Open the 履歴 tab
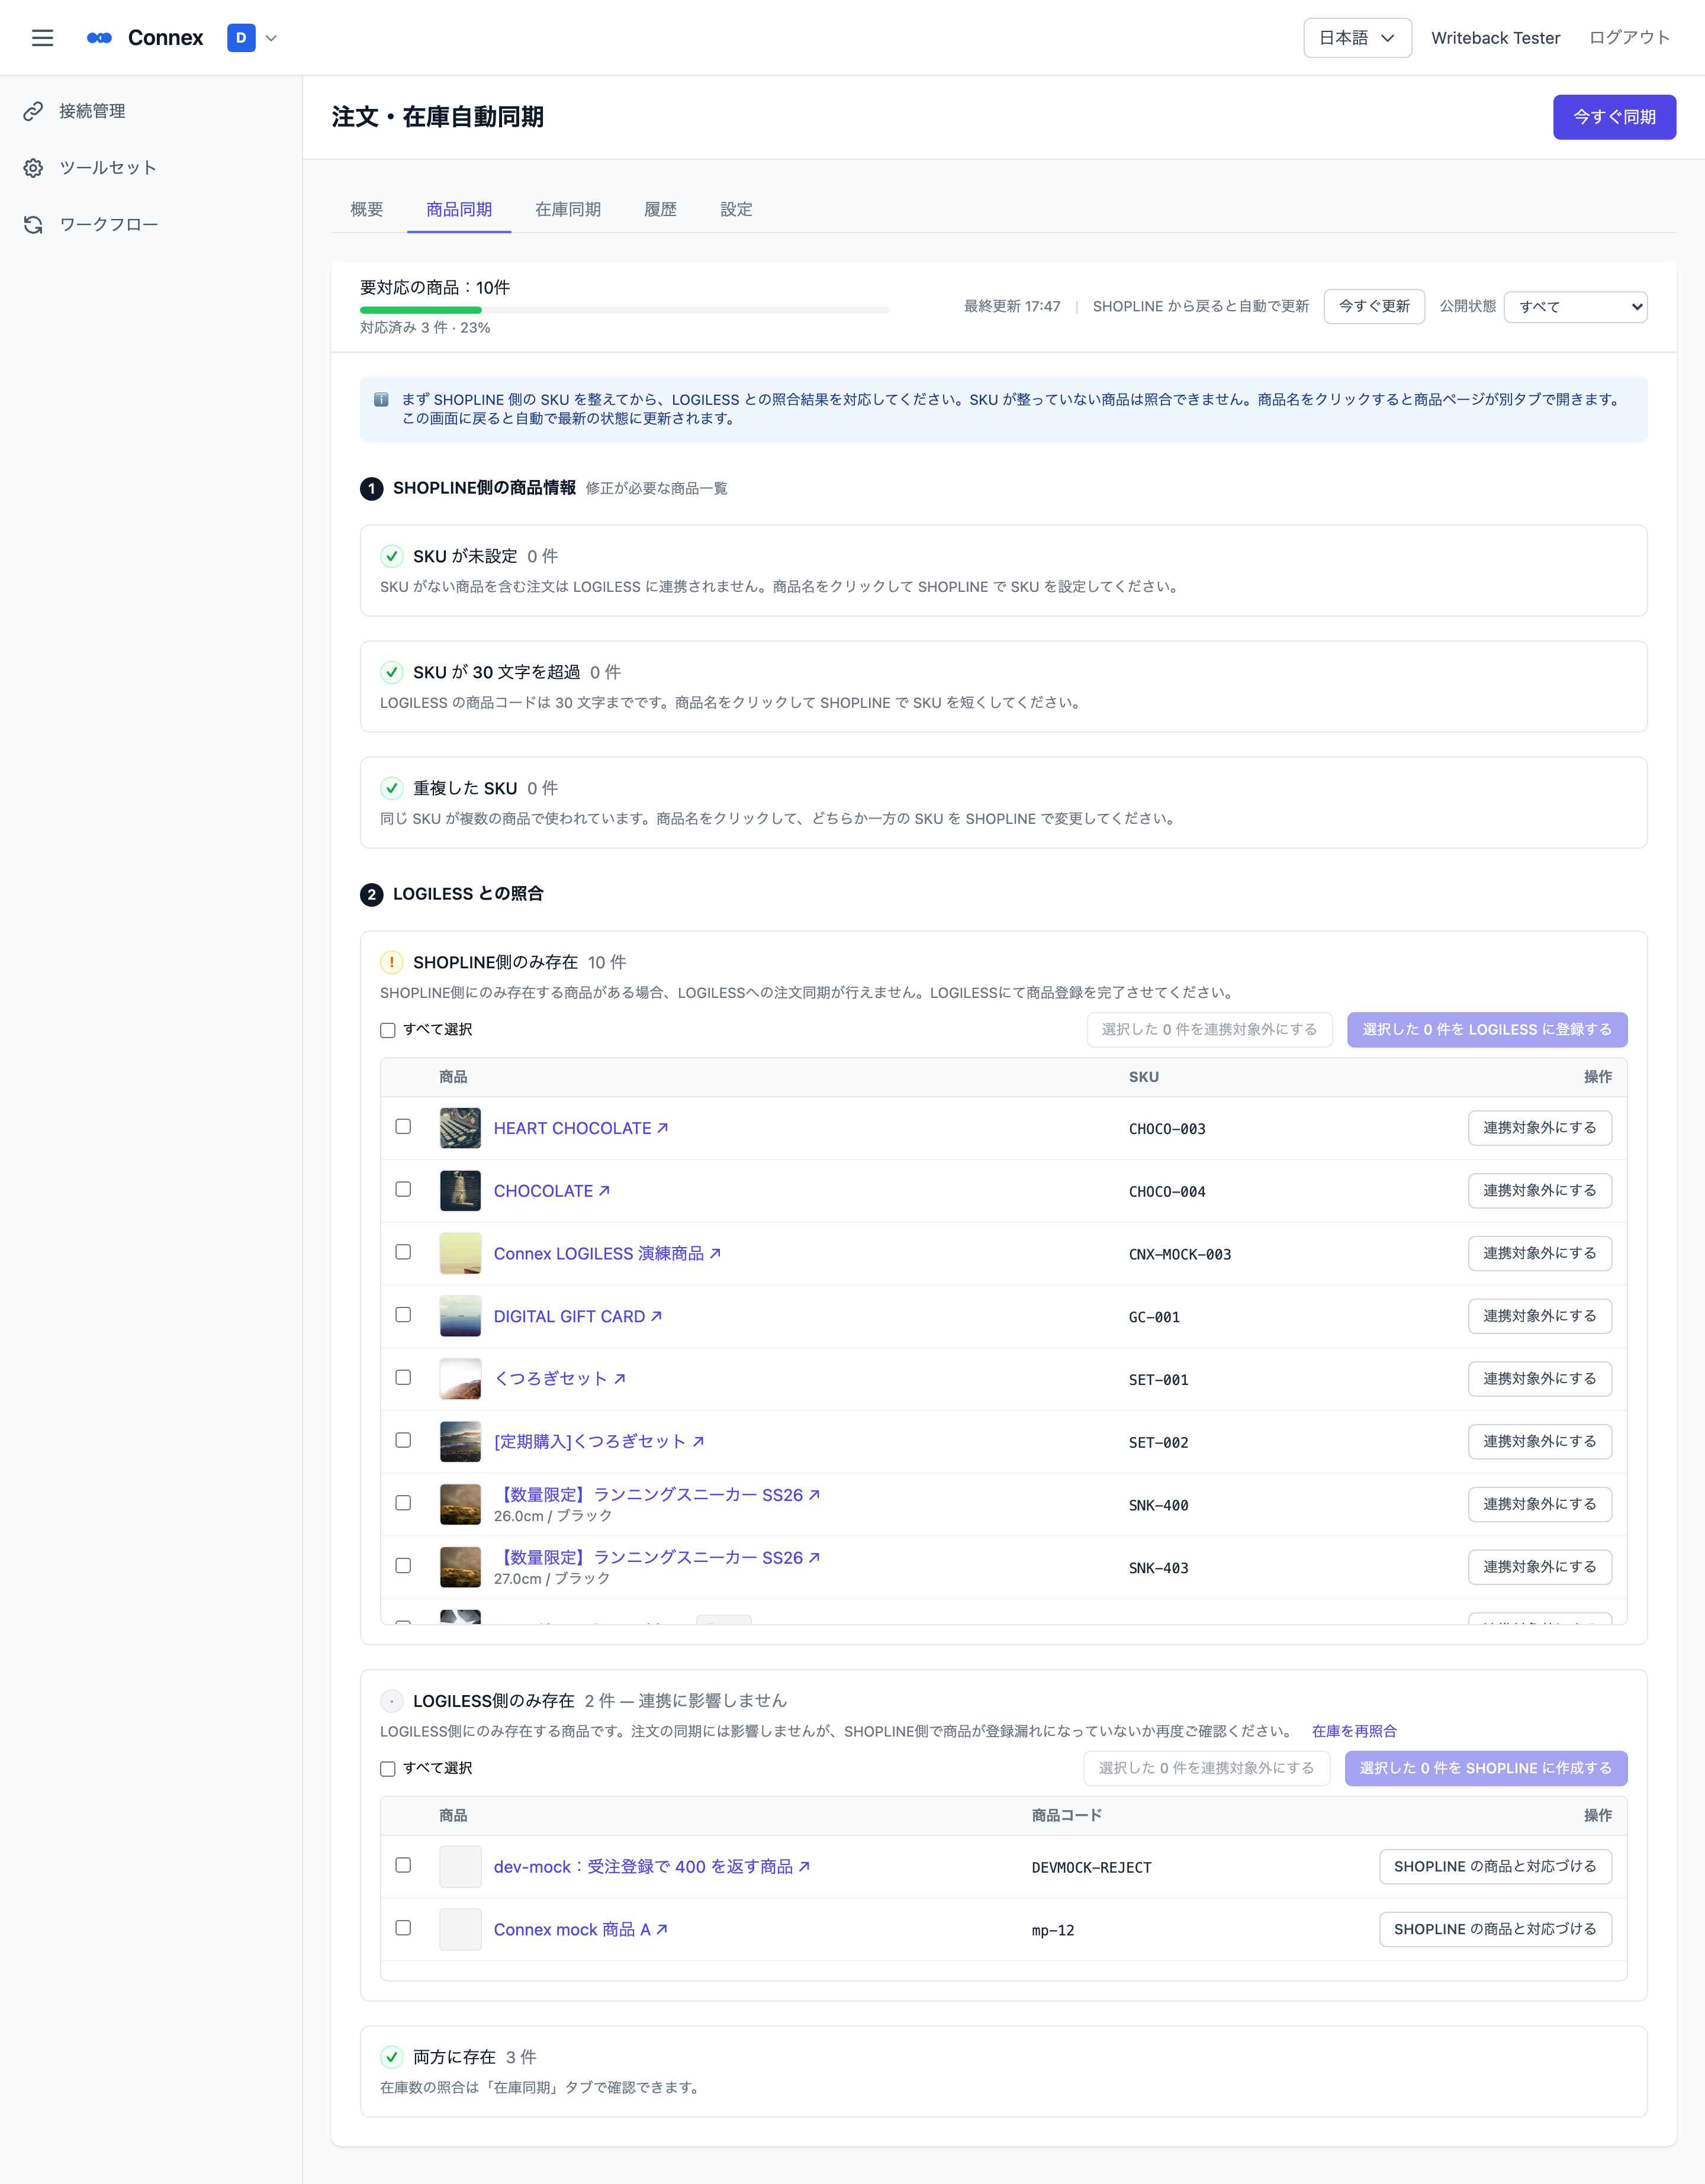Viewport: 1705px width, 2184px height. [660, 209]
